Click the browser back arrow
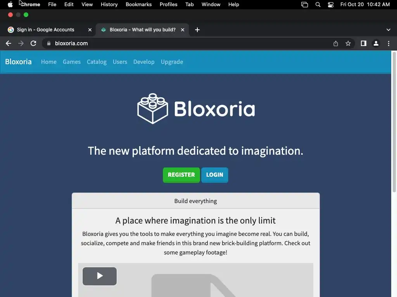397x297 pixels. (x=9, y=43)
